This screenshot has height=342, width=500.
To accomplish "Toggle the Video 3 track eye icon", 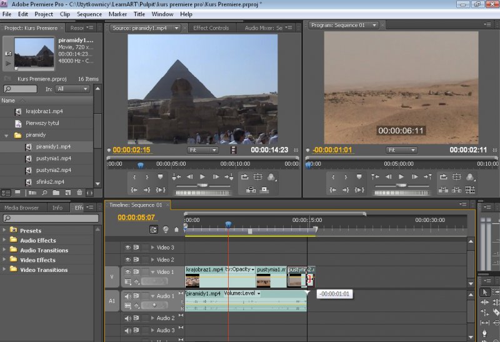I will click(128, 248).
